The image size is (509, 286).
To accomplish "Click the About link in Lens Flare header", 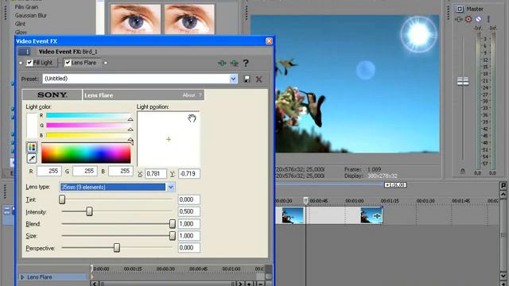I will [x=189, y=95].
